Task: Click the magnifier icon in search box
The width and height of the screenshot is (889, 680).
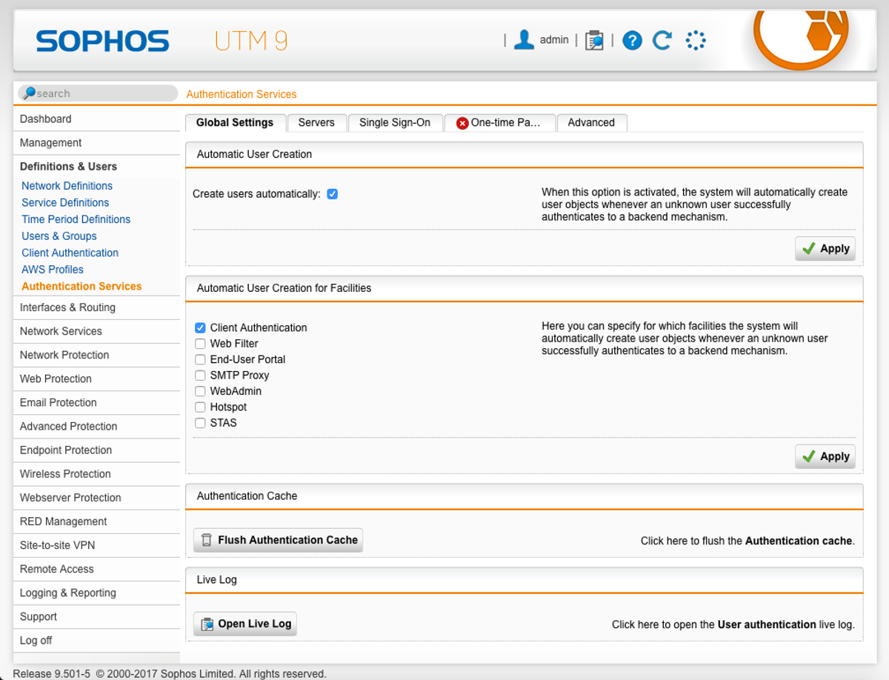Action: 29,93
